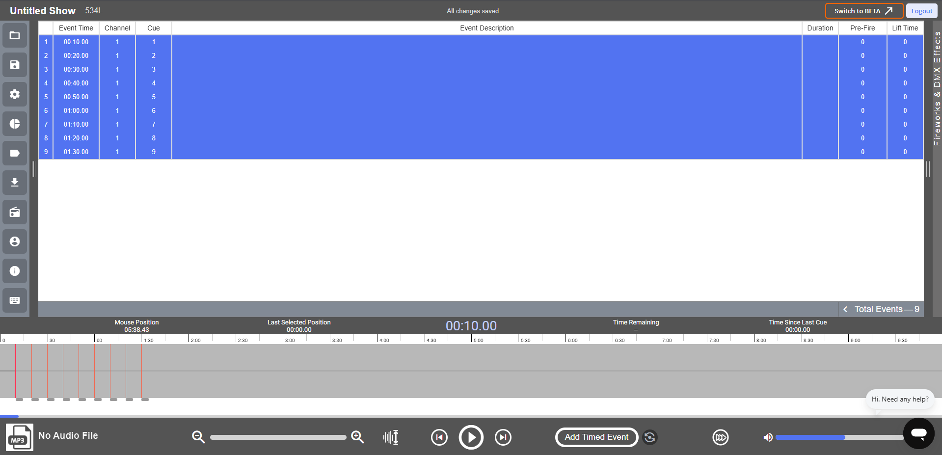The image size is (942, 455).
Task: Select event time 00:20.00 cell
Action: [76, 55]
